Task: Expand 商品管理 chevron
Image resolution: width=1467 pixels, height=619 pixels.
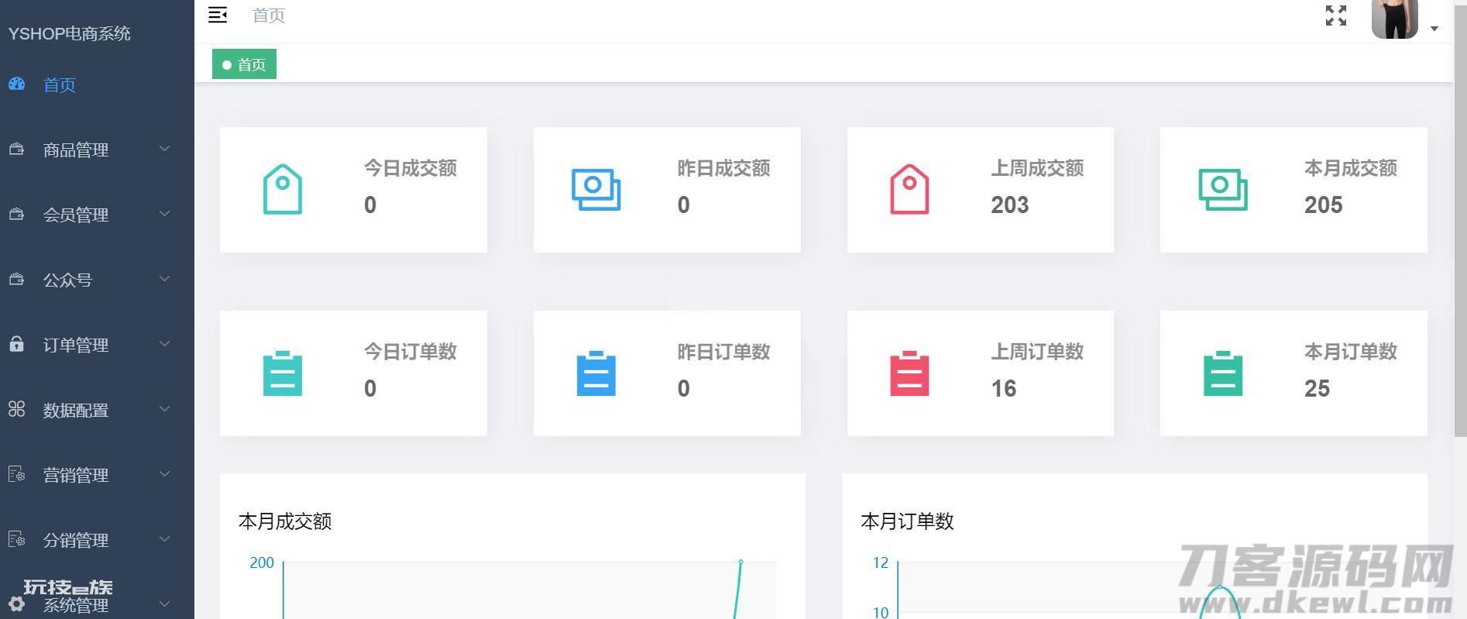Action: 164,149
